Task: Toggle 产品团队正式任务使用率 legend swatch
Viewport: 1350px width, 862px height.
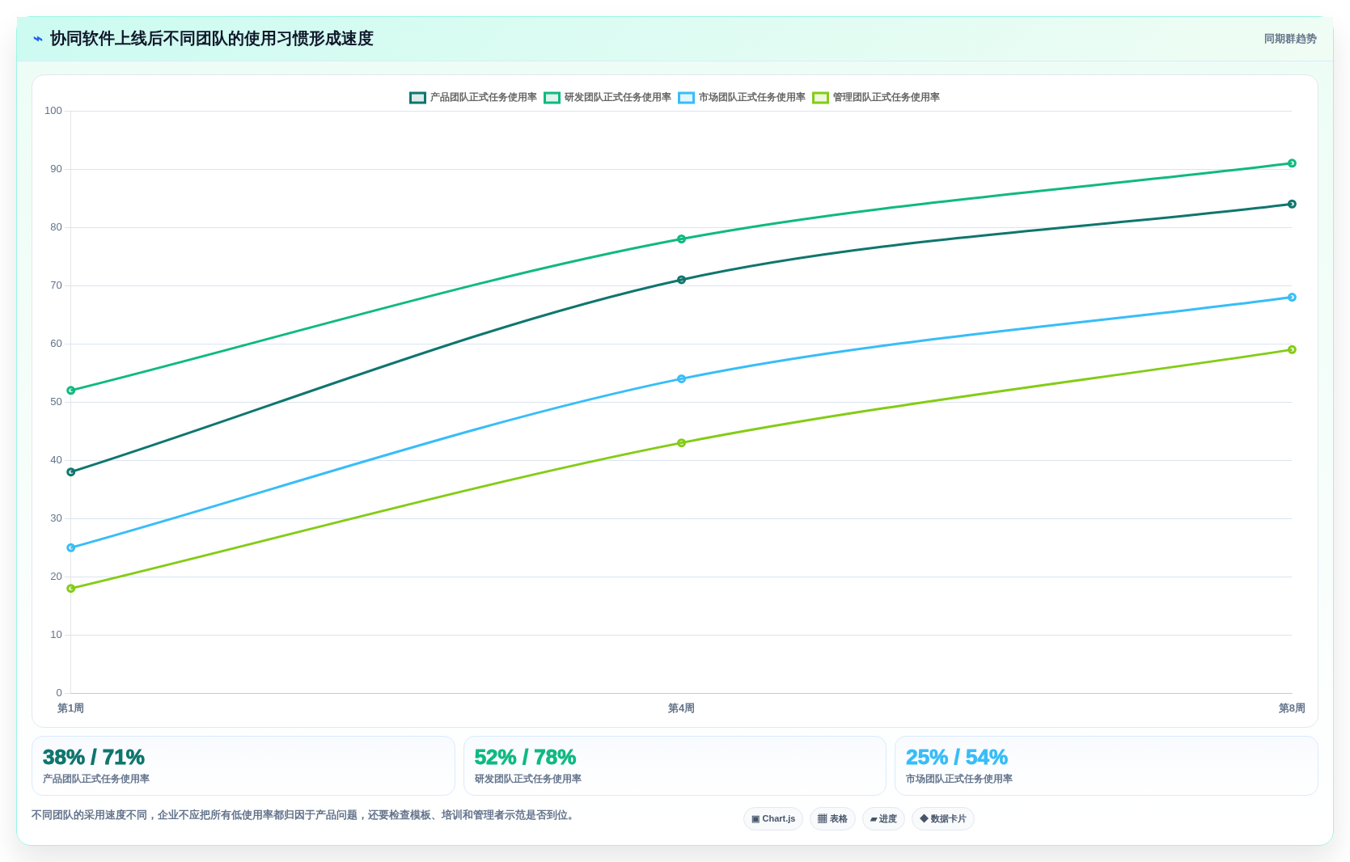Action: pyautogui.click(x=417, y=98)
